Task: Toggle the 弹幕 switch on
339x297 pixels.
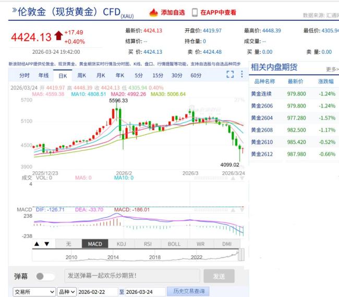Action: tap(45, 276)
